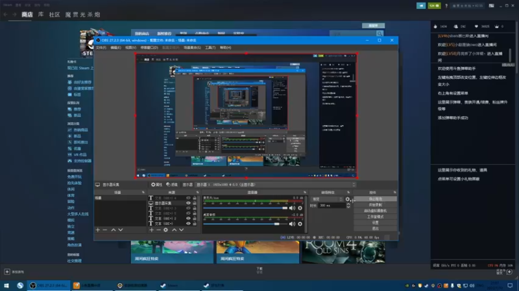Click 开始录制 start recording button

coord(376,205)
